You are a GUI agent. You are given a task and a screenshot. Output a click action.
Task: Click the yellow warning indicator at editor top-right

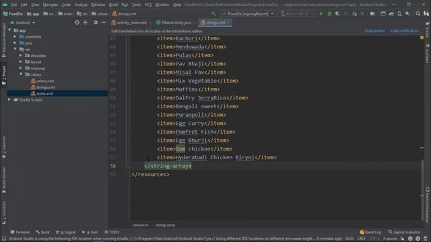click(x=422, y=38)
